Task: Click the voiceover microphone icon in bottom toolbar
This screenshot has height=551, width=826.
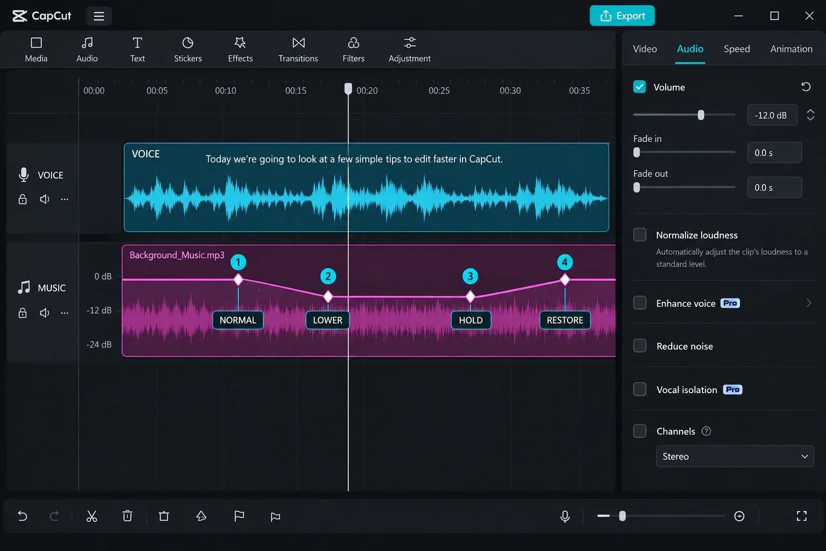Action: 565,516
